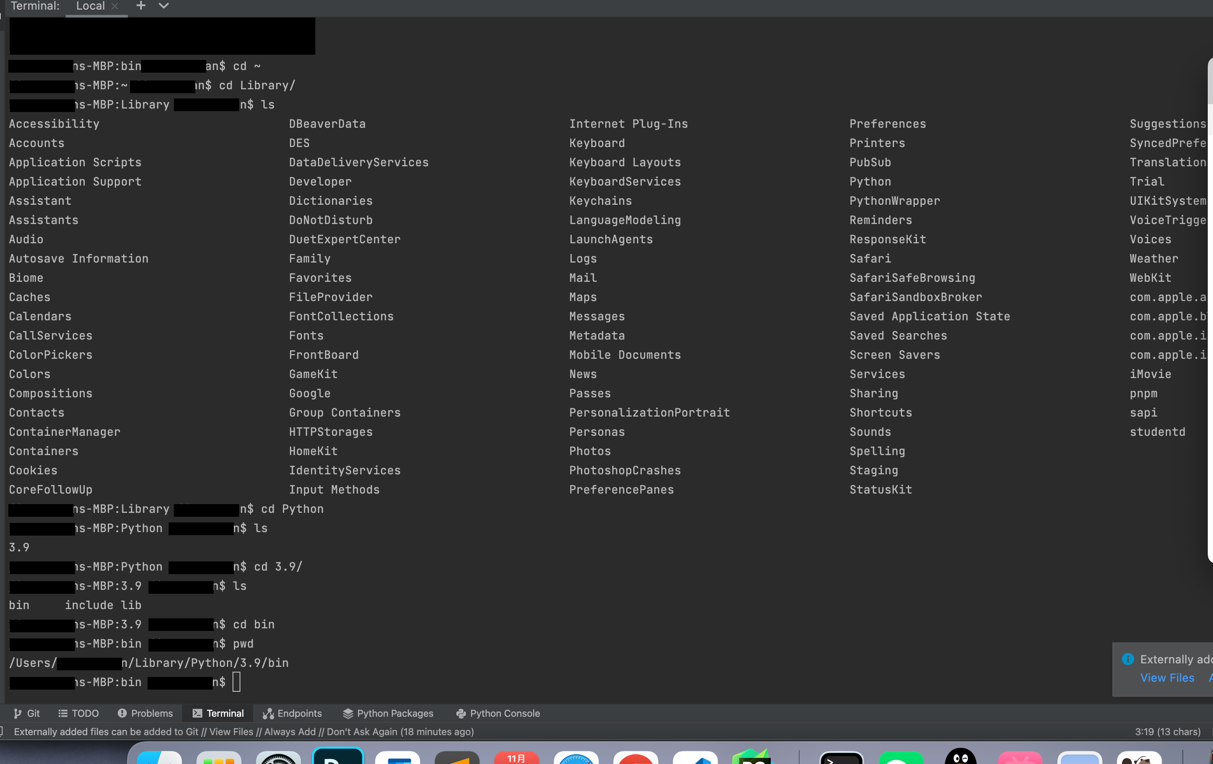Select the Terminal tool window icon
The height and width of the screenshot is (764, 1213).
point(197,713)
